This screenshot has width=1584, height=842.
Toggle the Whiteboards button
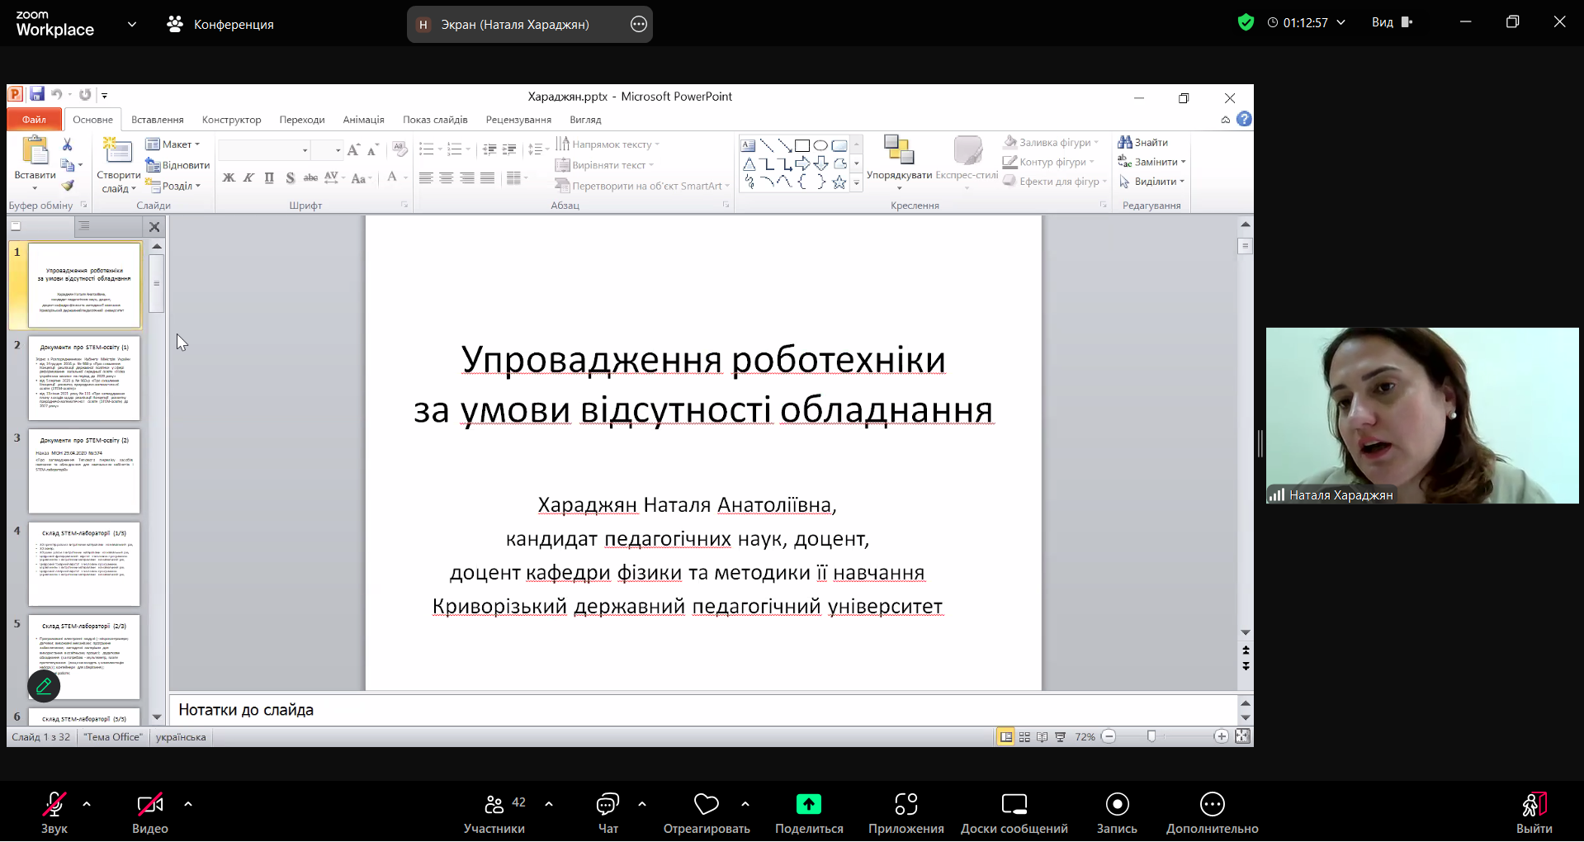1014,804
